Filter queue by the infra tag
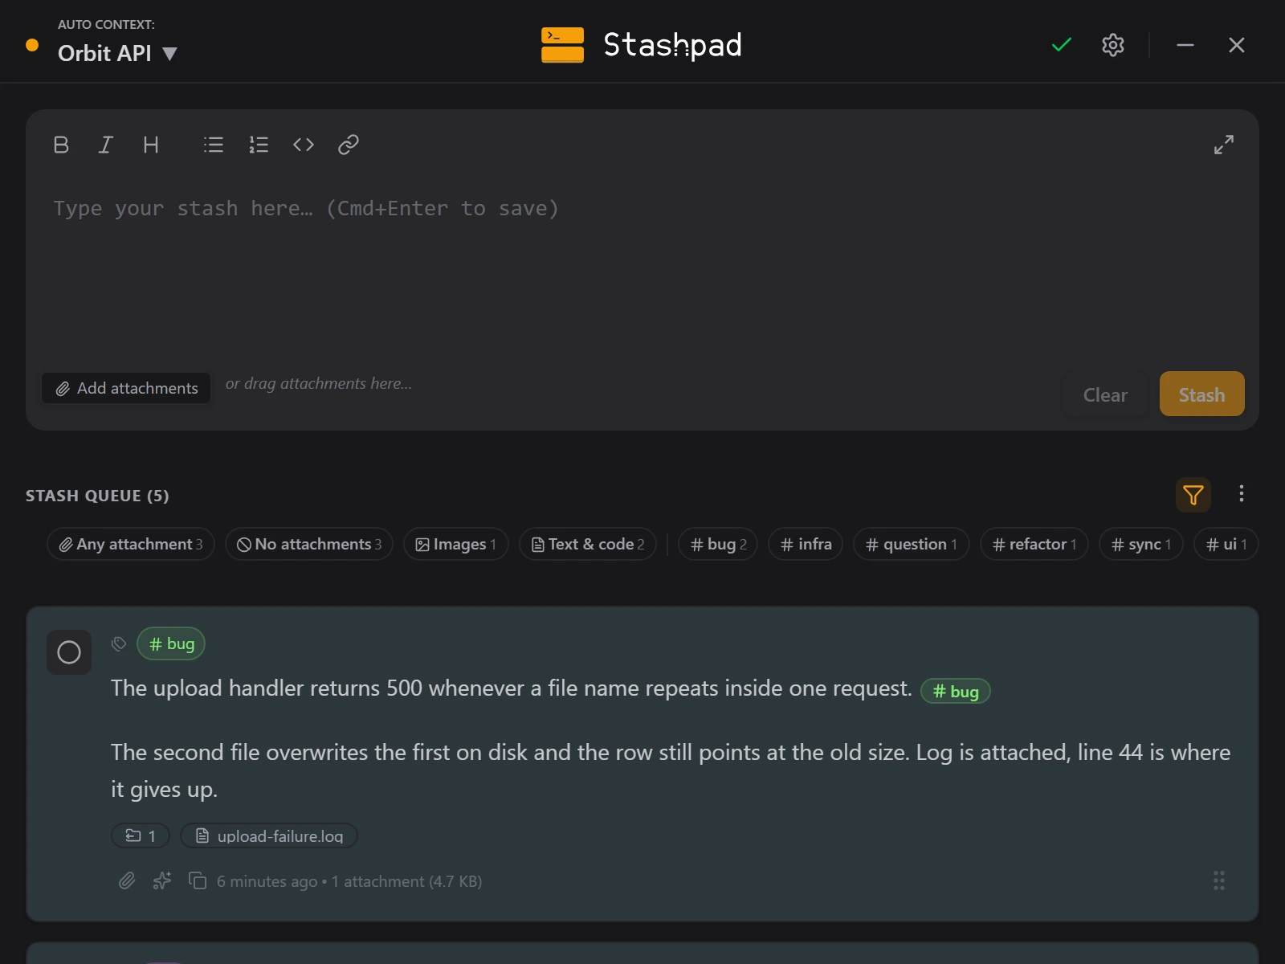Screen dimensions: 1285x964 pos(806,544)
